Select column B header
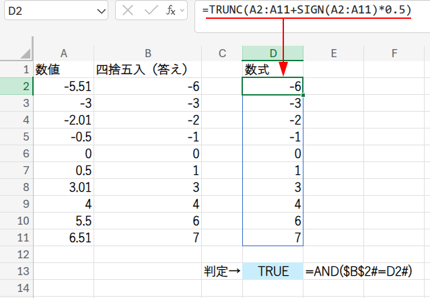The image size is (430, 298). click(147, 53)
